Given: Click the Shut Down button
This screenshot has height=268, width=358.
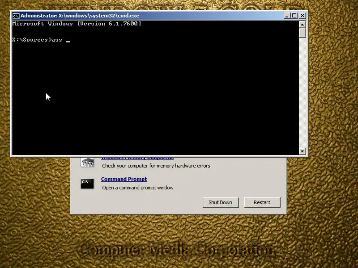Looking at the screenshot, I should (x=220, y=202).
